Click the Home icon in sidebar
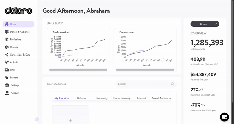Screen dimensions: 234x124 tap(6, 24)
